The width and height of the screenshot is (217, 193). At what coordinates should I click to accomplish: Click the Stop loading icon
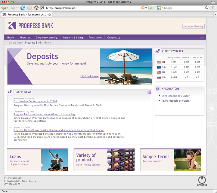(29, 8)
